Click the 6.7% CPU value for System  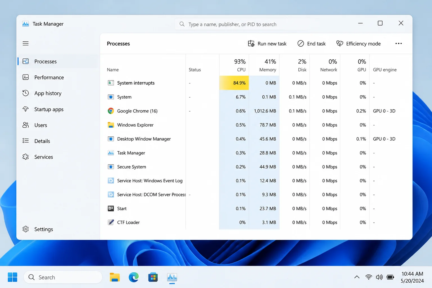coord(241,97)
